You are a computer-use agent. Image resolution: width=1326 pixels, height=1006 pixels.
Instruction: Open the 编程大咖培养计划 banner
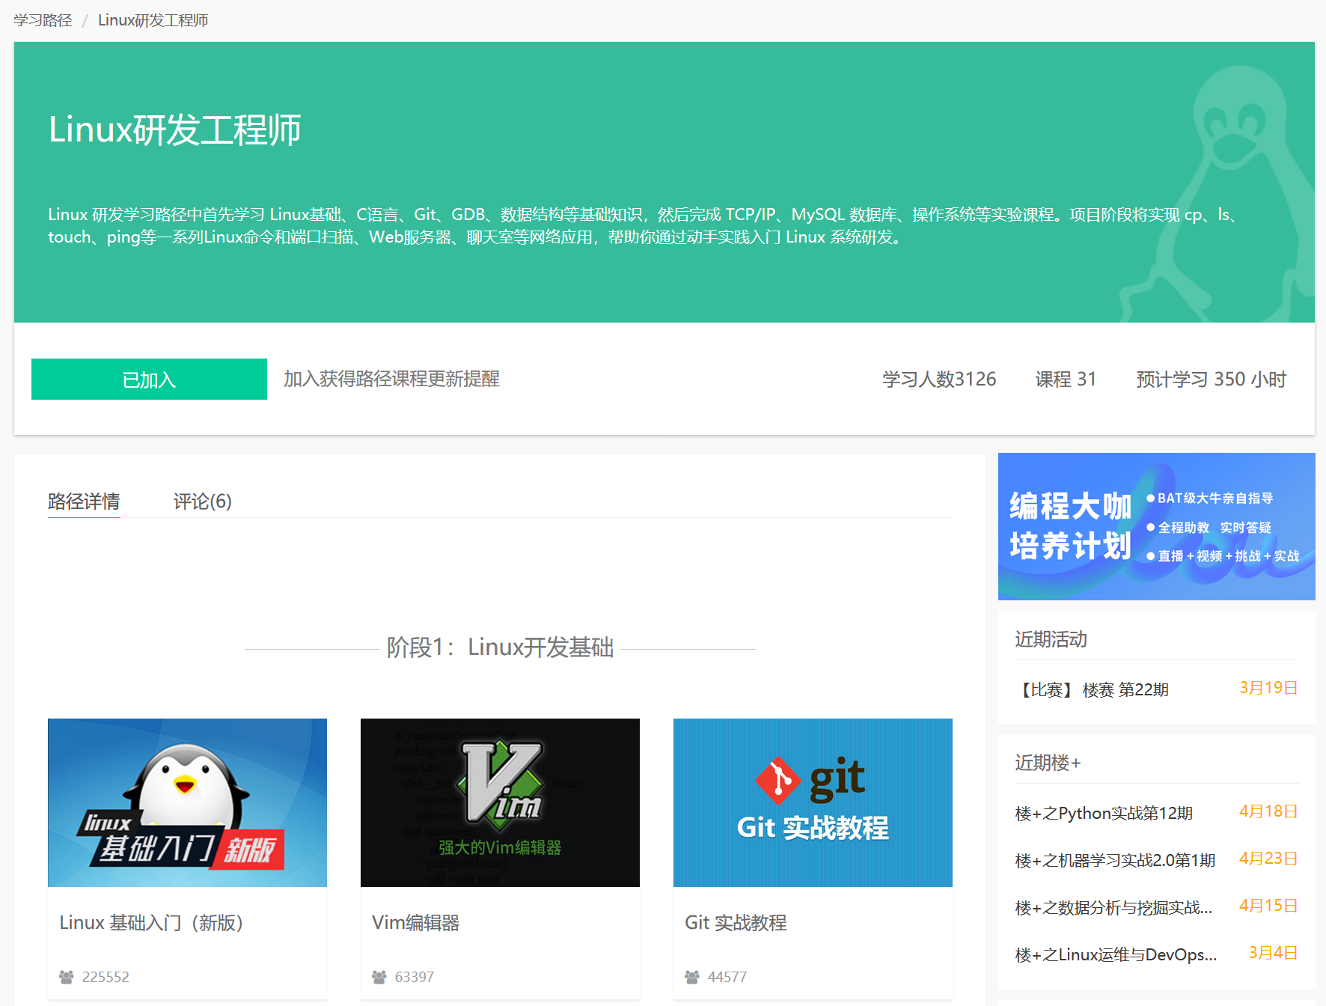click(1156, 526)
